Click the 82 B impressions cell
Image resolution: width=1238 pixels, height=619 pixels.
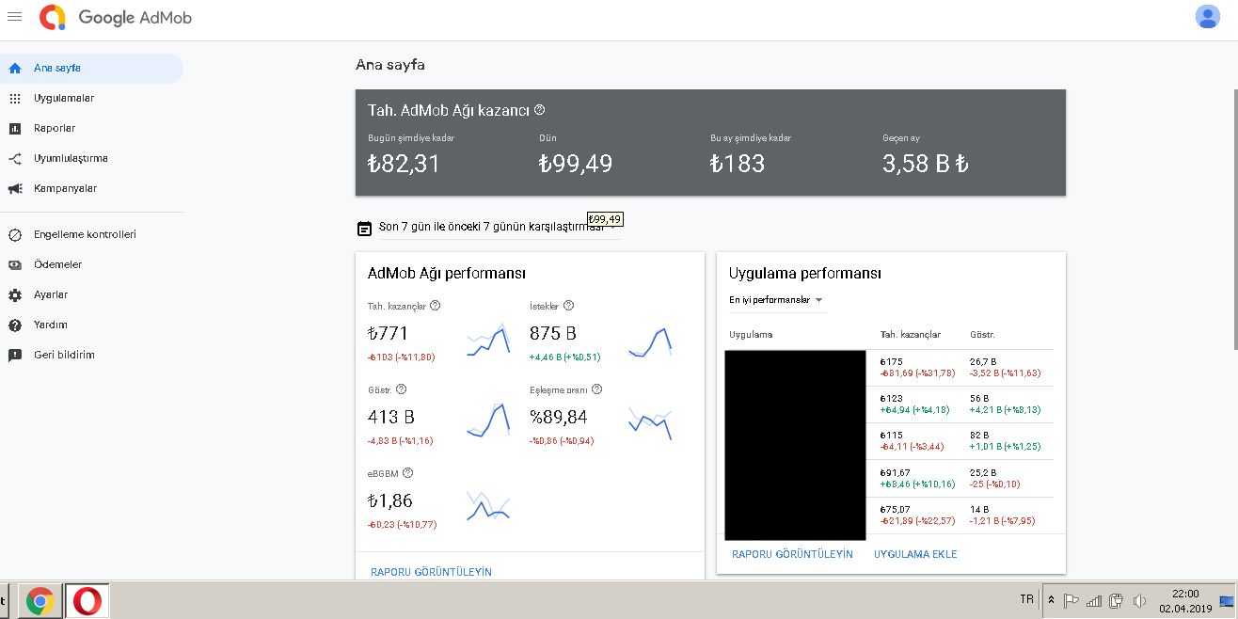click(x=980, y=435)
